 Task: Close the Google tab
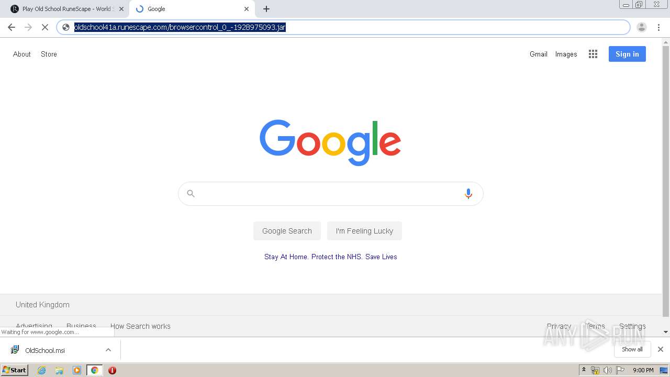[247, 9]
